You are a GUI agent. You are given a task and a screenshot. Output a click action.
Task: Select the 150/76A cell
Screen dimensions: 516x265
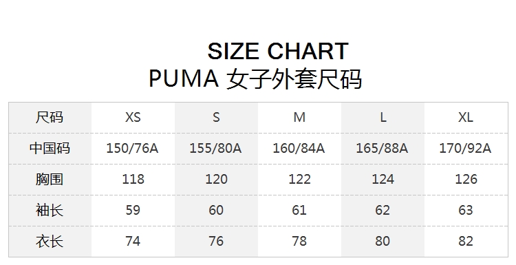[x=132, y=149]
